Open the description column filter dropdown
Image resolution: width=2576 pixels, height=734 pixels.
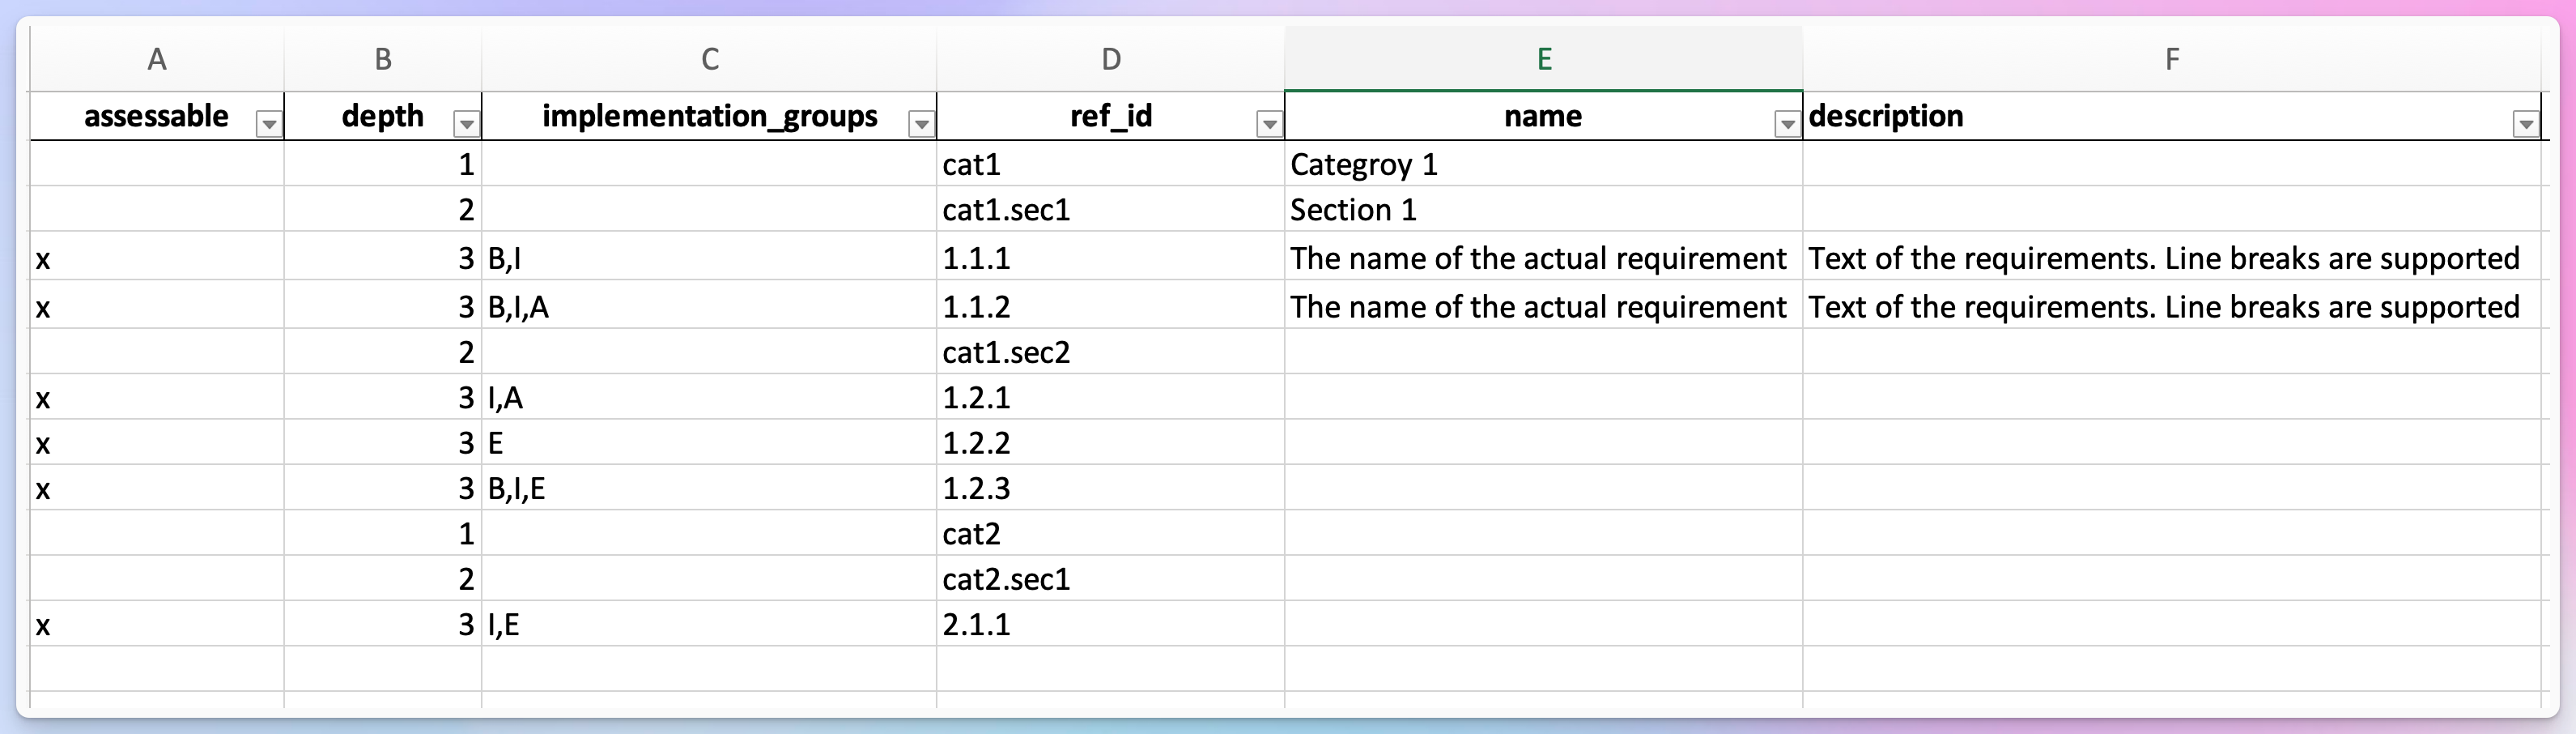pos(2526,123)
